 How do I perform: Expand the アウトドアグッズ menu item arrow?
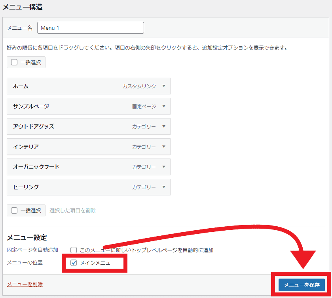click(x=164, y=126)
